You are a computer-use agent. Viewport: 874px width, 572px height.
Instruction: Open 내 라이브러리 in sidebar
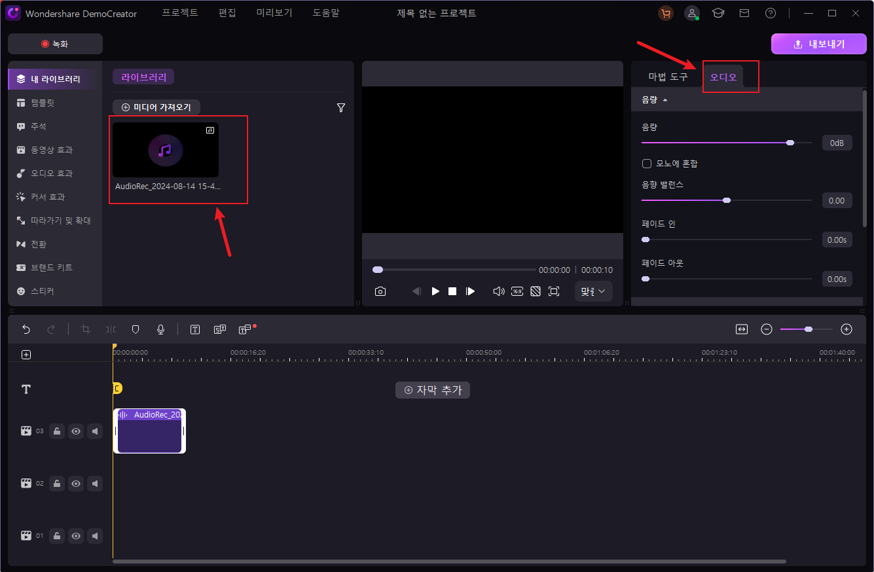[56, 79]
